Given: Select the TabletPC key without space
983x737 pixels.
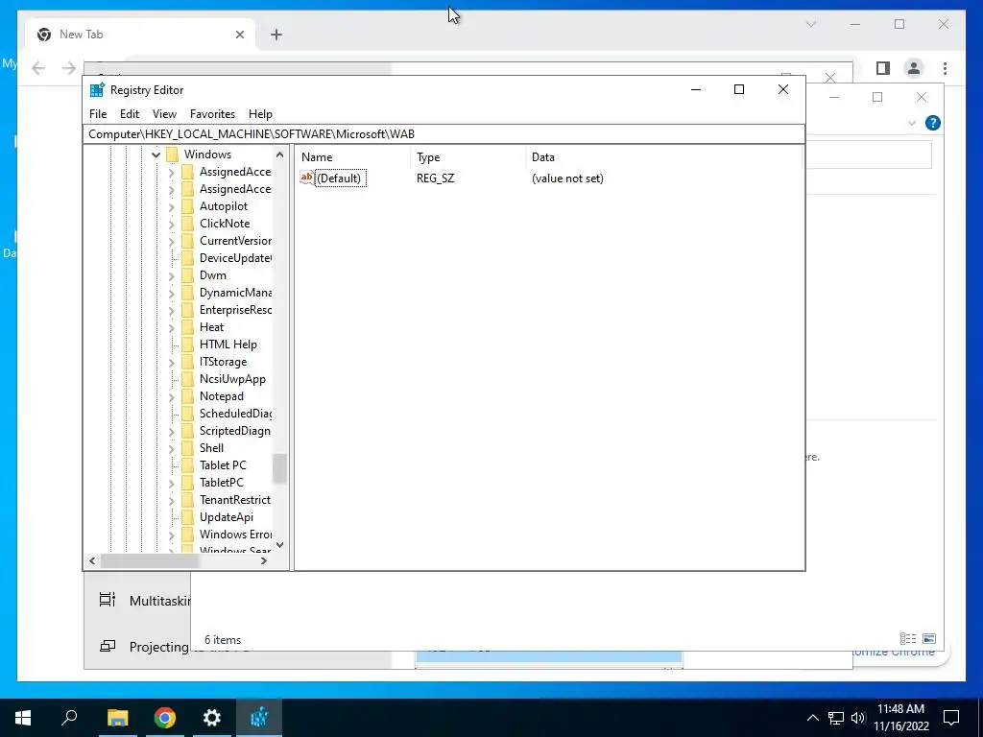Looking at the screenshot, I should [222, 482].
